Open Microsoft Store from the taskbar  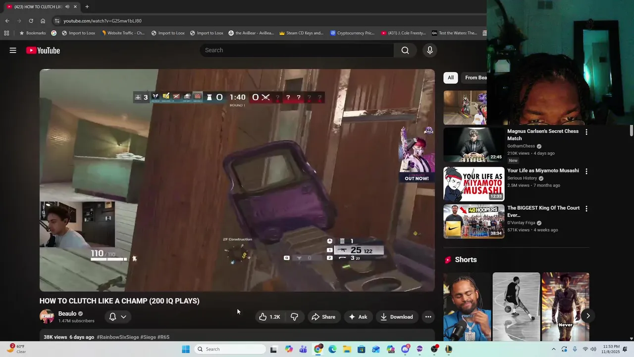(x=362, y=349)
